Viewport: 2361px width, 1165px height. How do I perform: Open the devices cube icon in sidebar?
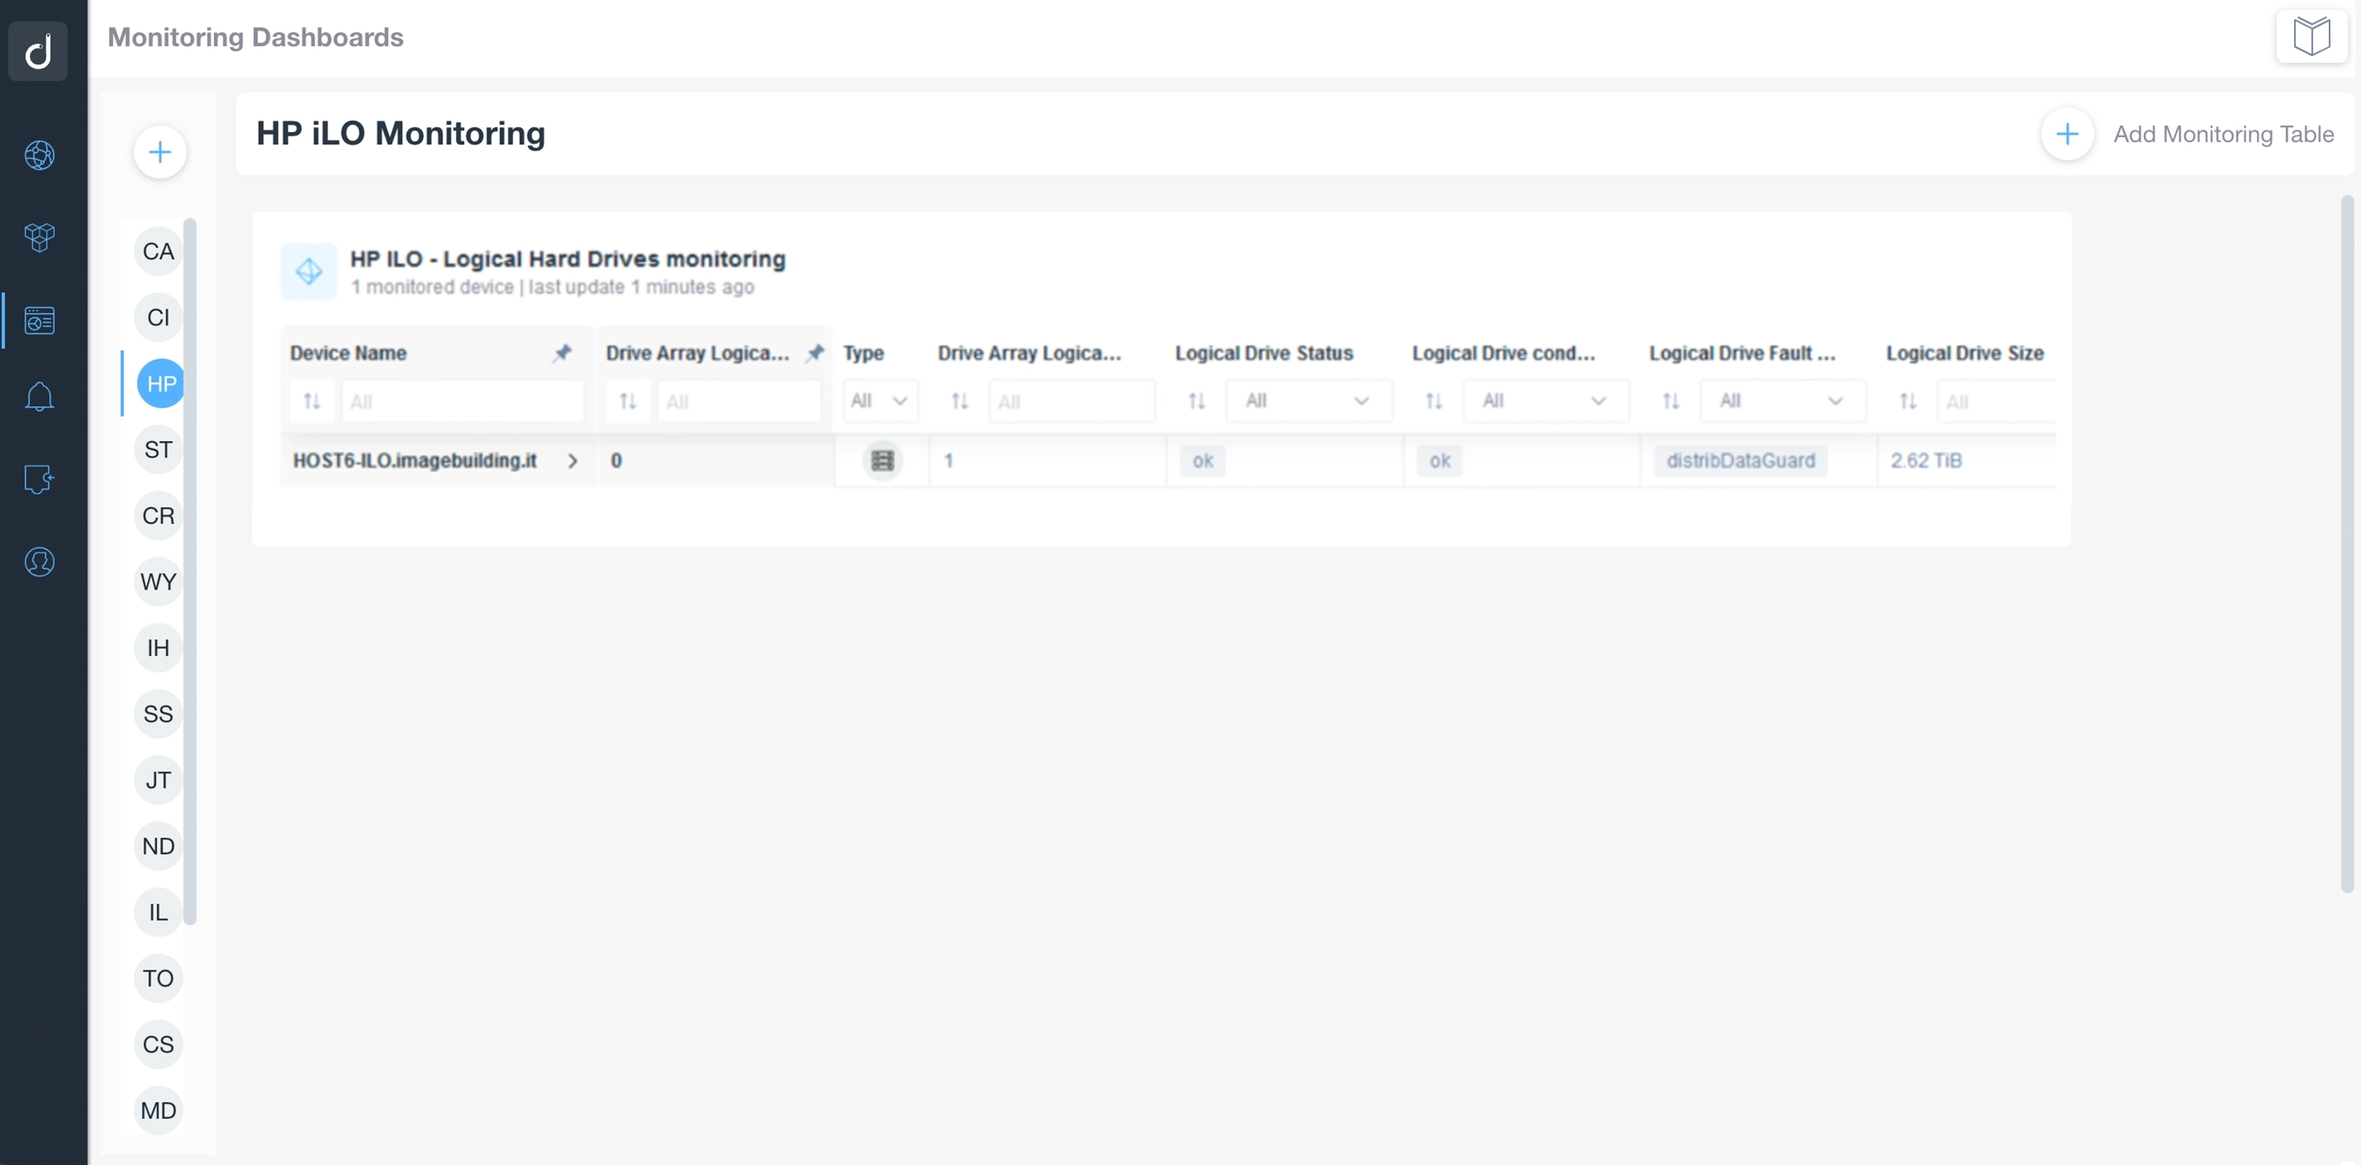click(x=40, y=238)
